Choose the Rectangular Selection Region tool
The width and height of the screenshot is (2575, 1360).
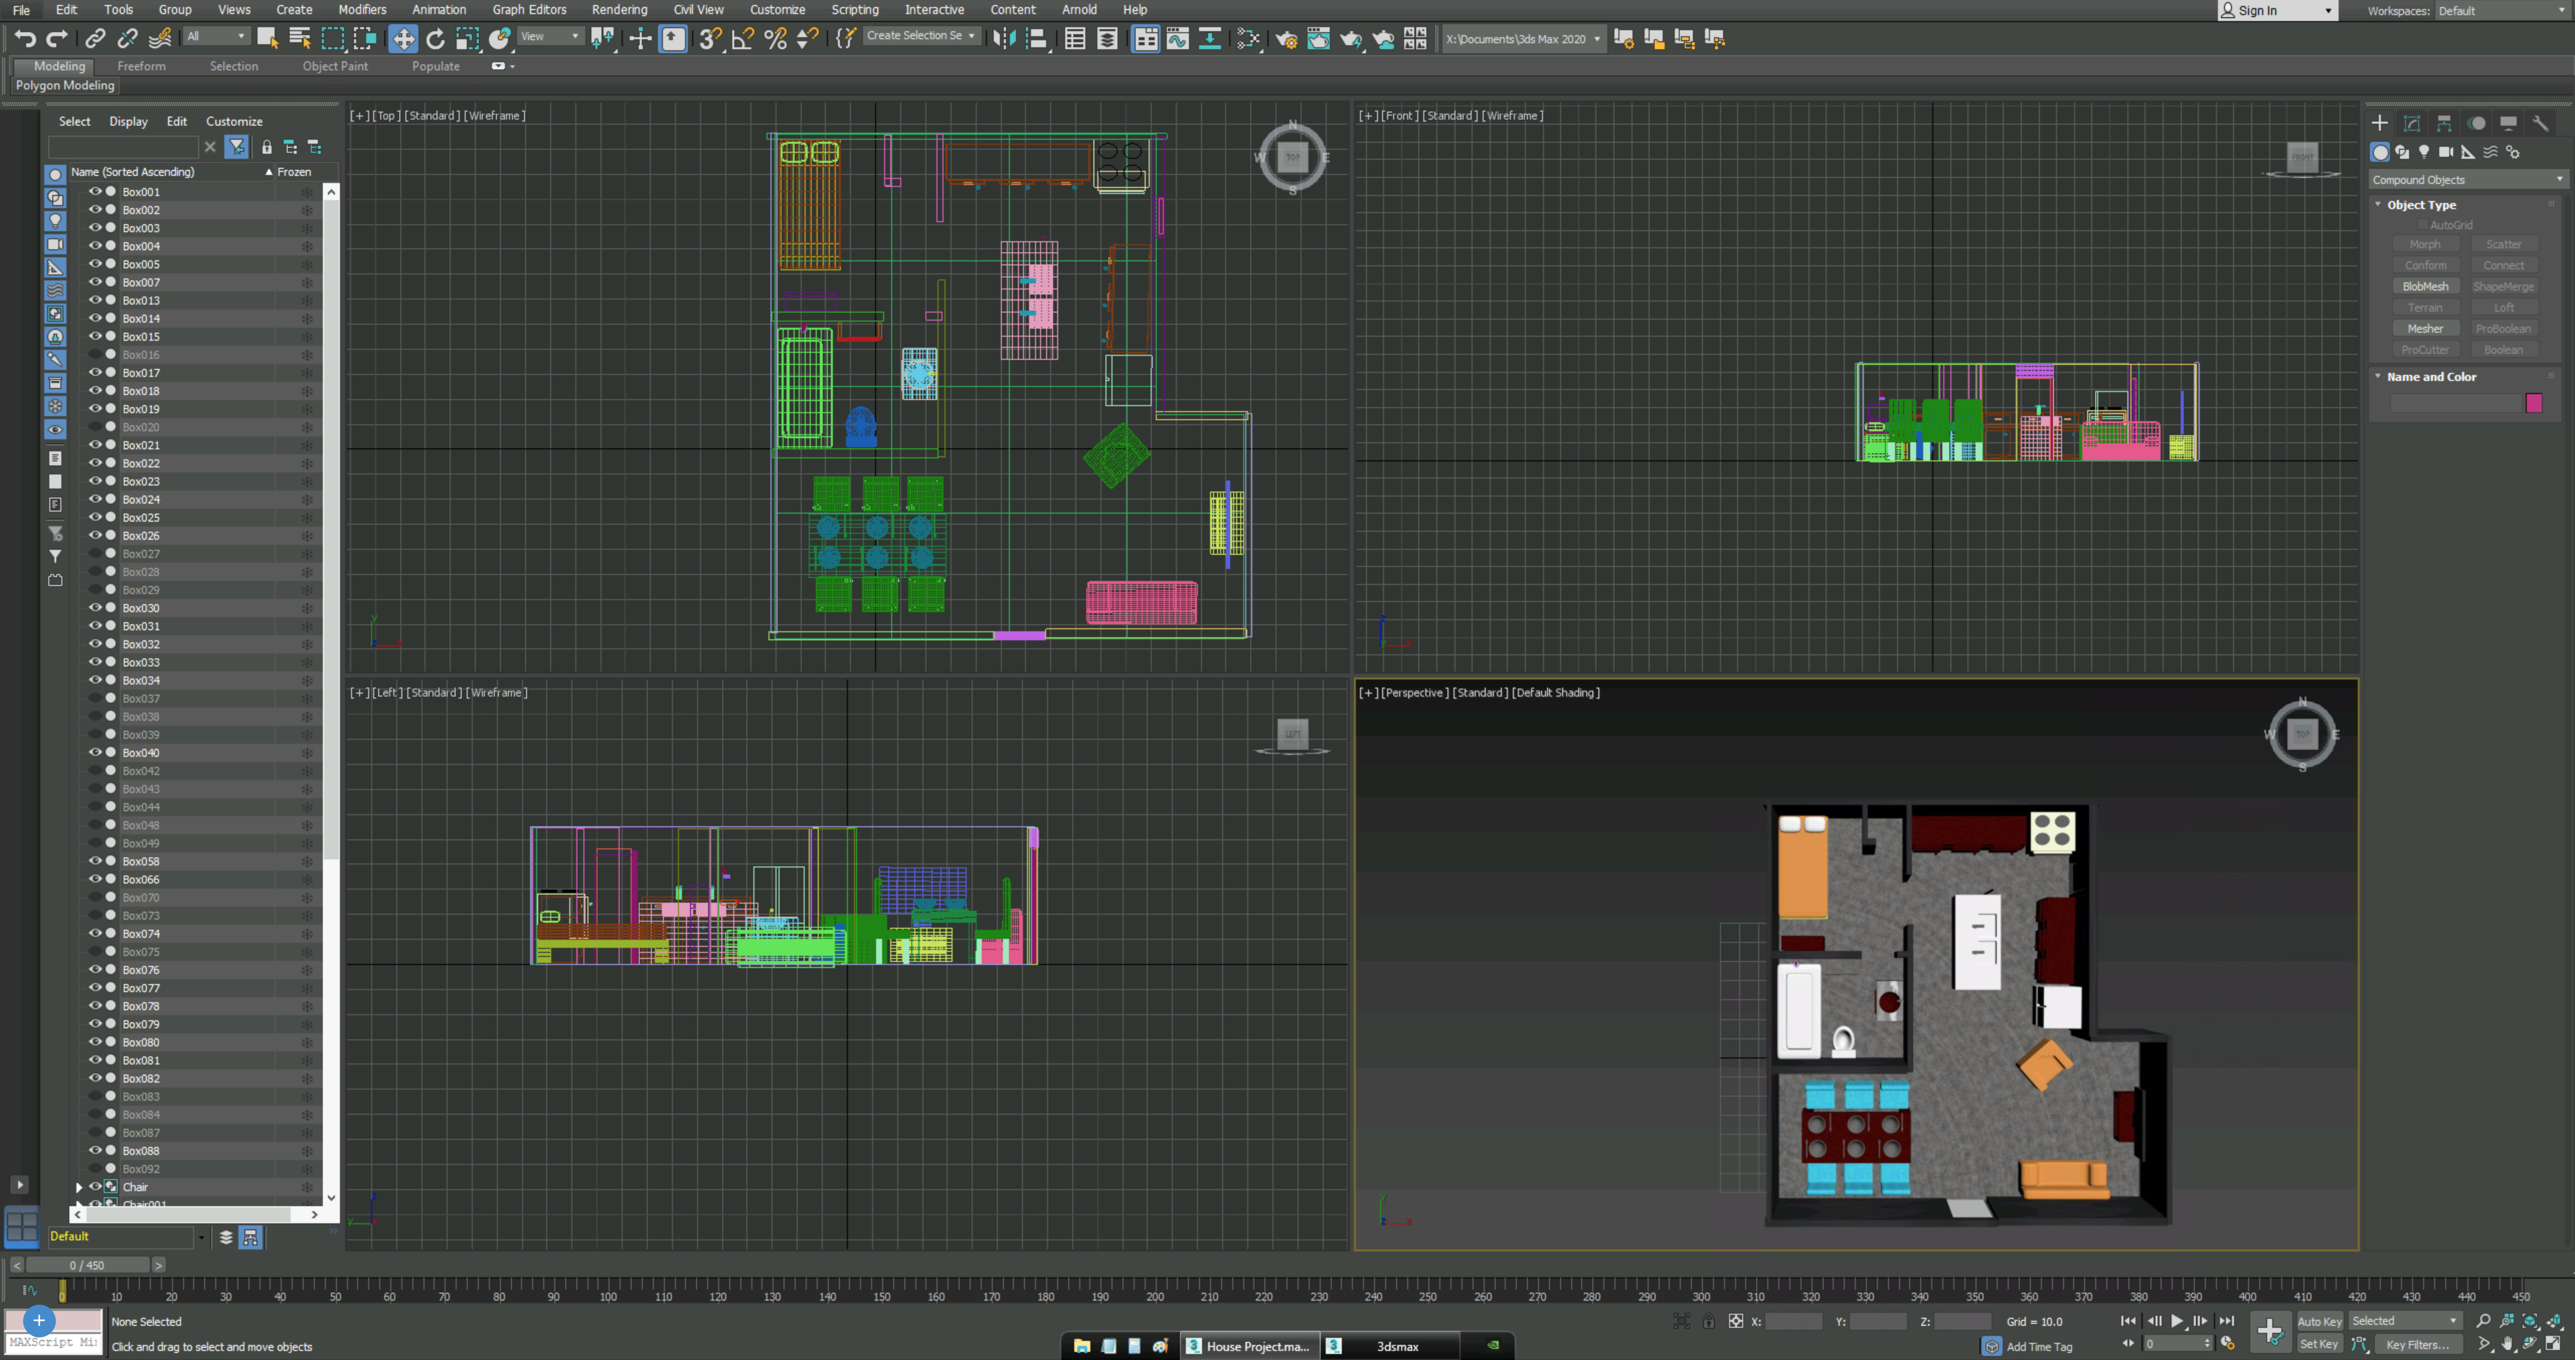point(332,38)
